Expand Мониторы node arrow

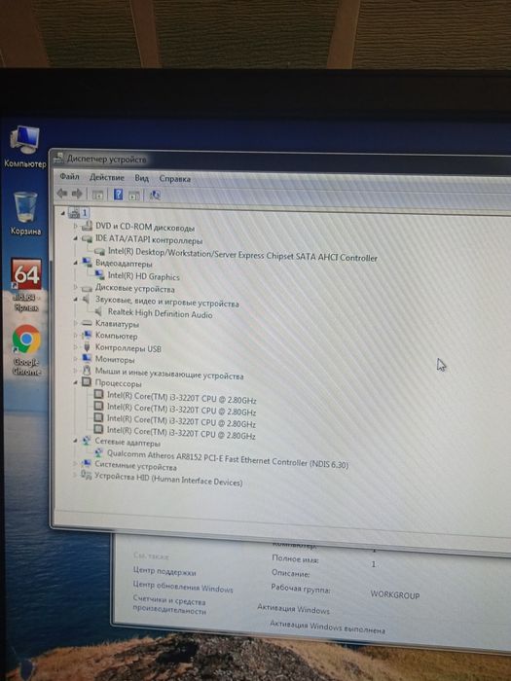point(76,359)
